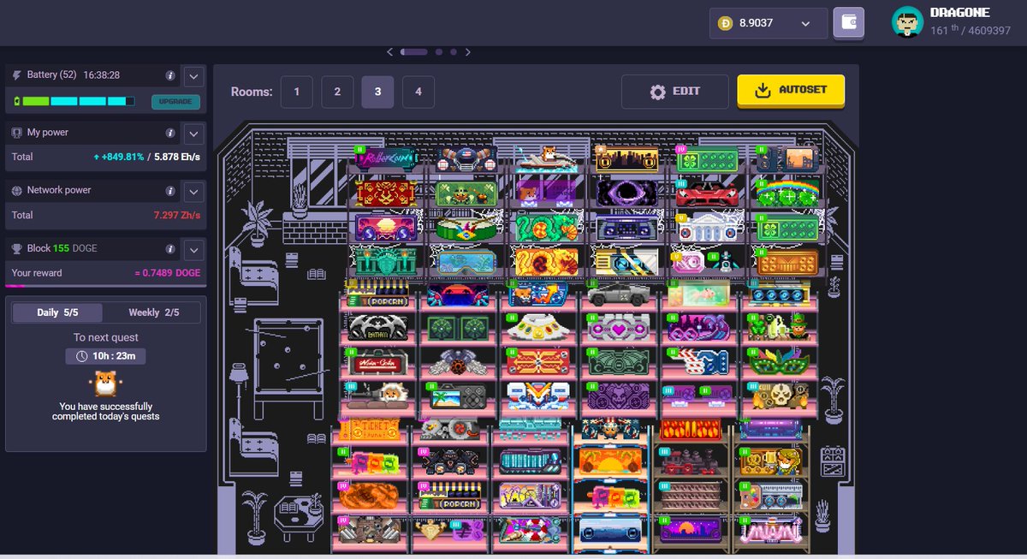Select the White House miner
The image size is (1027, 559).
tap(707, 228)
